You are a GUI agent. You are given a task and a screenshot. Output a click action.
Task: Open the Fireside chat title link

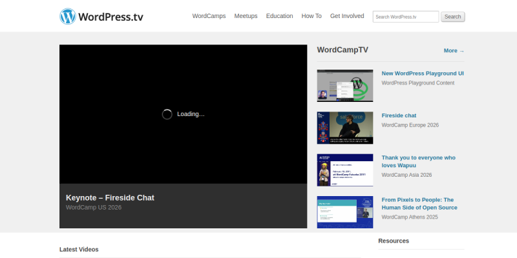tap(399, 115)
